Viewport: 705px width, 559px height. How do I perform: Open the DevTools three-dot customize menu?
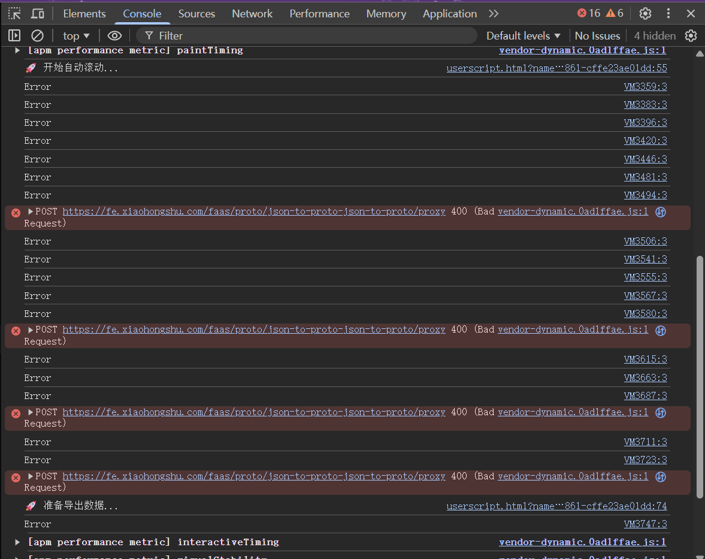(x=668, y=13)
